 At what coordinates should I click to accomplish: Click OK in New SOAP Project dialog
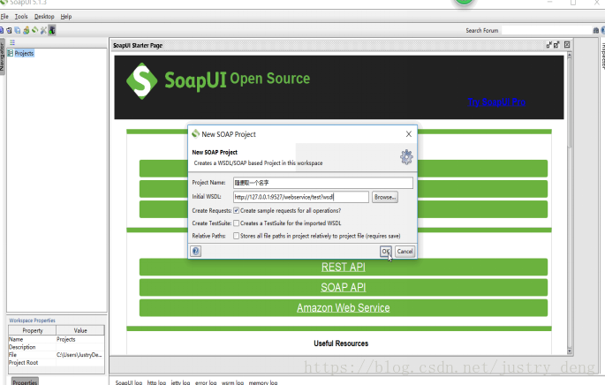[x=385, y=252]
